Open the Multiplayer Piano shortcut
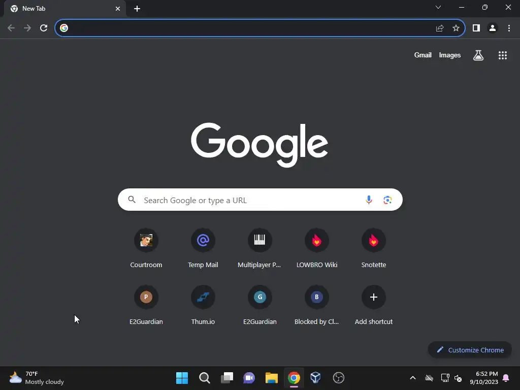 click(259, 248)
